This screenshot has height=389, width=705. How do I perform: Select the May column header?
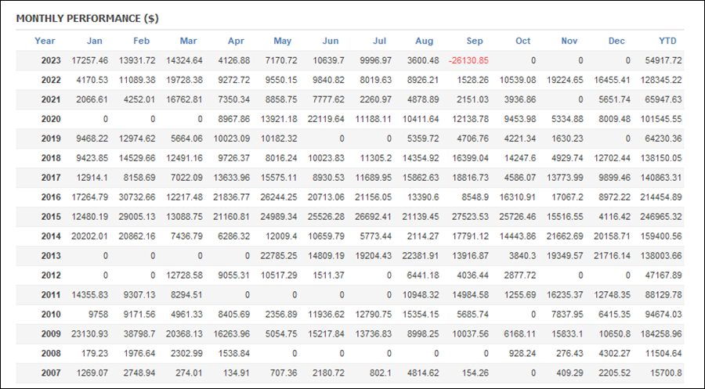coord(282,41)
